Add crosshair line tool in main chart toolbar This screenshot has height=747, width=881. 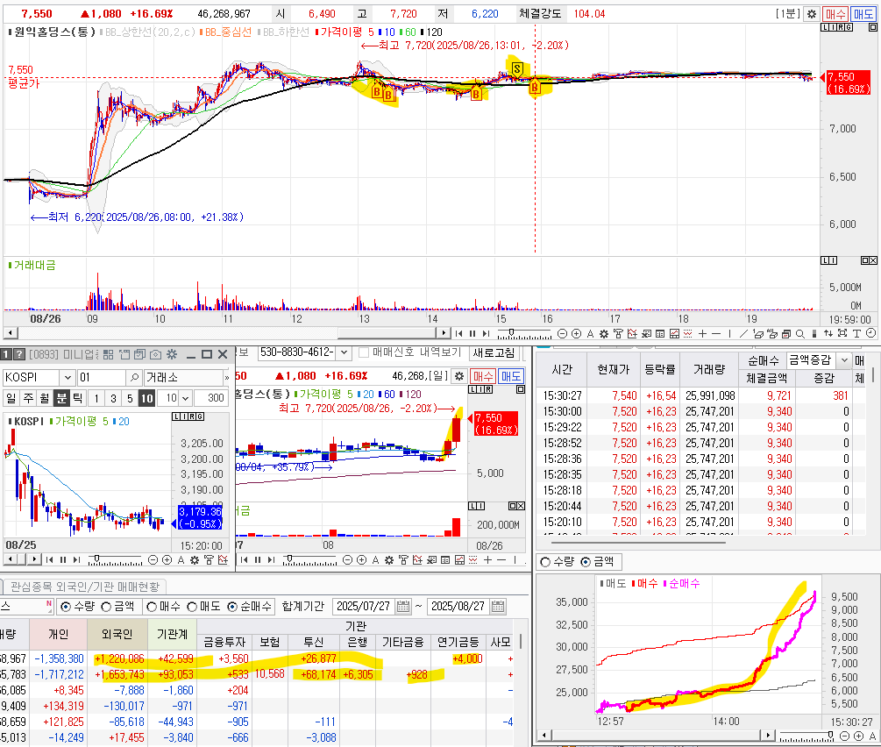pos(702,333)
